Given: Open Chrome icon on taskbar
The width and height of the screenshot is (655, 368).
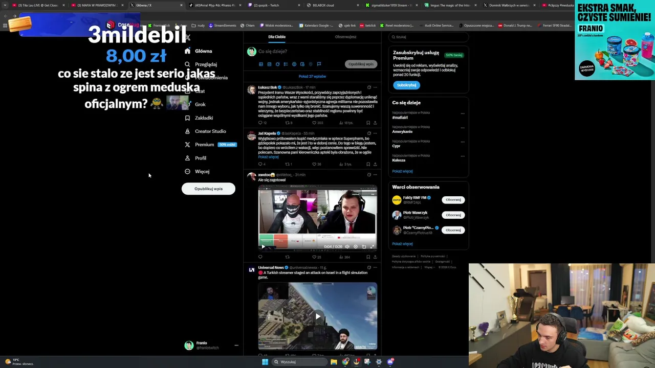Looking at the screenshot, I should click(x=345, y=362).
